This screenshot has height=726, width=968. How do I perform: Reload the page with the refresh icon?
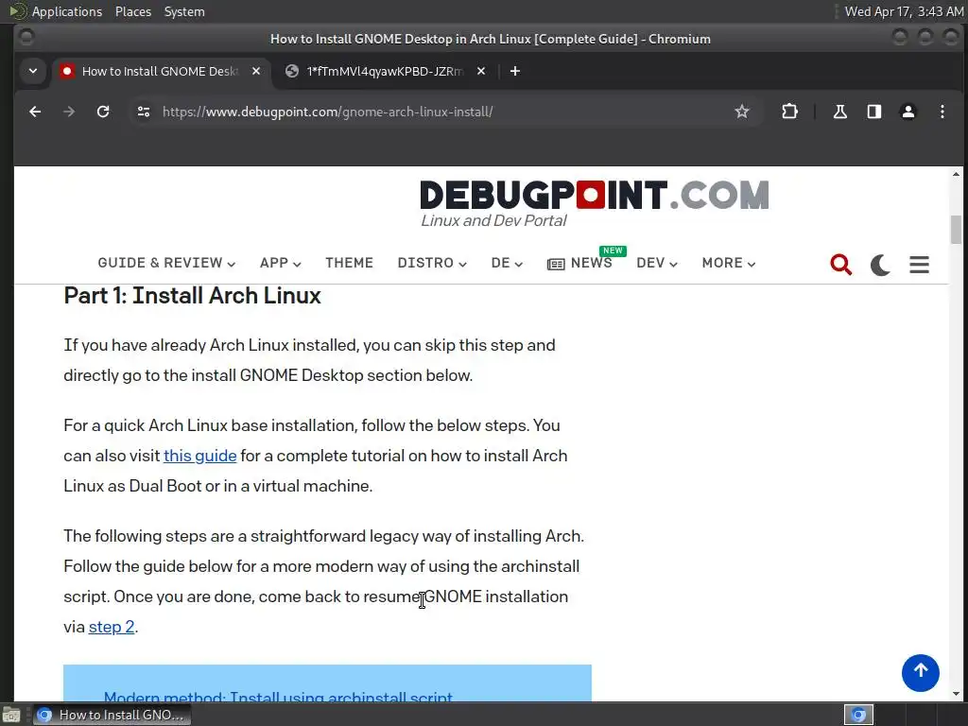[x=103, y=112]
